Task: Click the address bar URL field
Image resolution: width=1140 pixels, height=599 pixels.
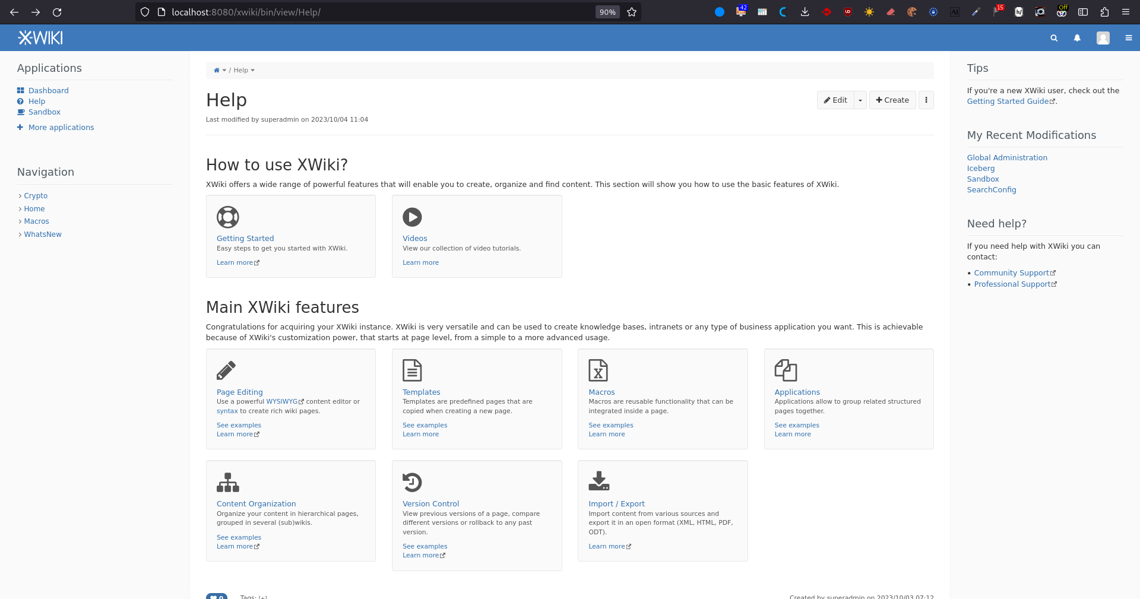Action: click(x=380, y=12)
